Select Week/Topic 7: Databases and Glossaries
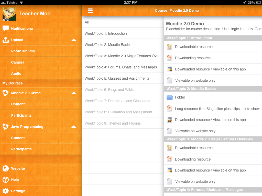The width and height of the screenshot is (262, 196). click(123, 101)
